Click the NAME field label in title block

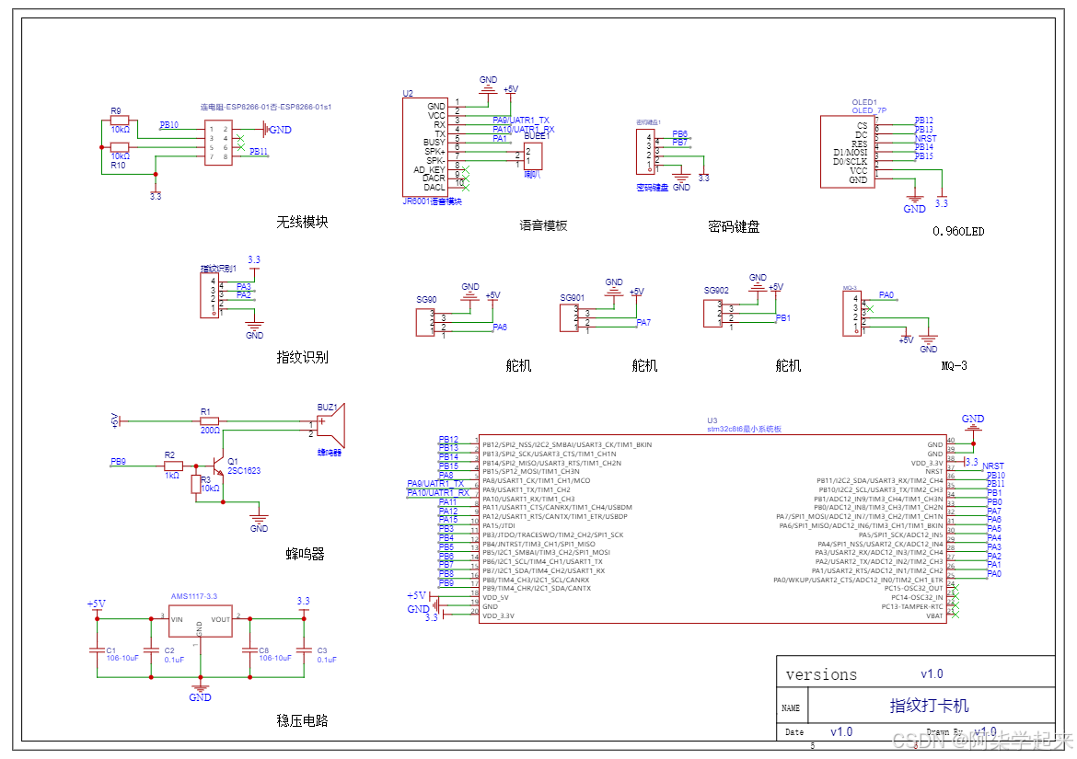pos(791,708)
